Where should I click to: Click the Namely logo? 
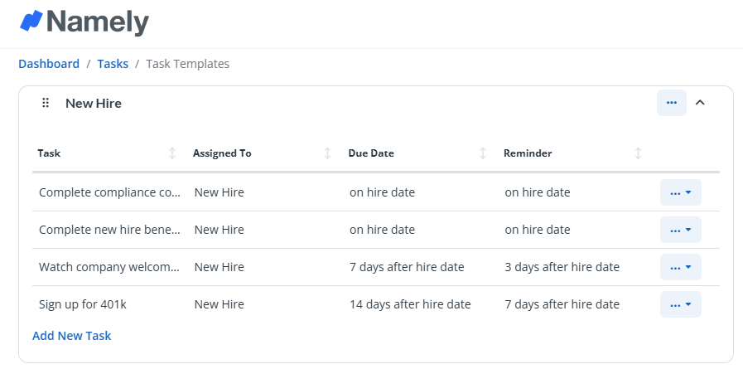[x=84, y=22]
